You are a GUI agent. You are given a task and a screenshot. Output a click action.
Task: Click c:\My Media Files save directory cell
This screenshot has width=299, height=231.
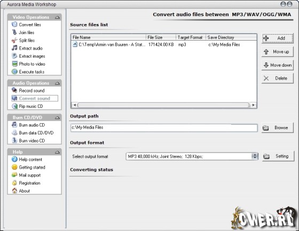pyautogui.click(x=224, y=45)
